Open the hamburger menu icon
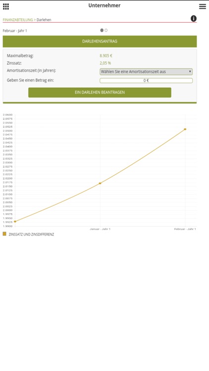 [x=203, y=6]
